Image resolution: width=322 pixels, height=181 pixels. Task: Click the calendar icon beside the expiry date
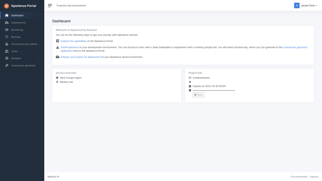pyautogui.click(x=190, y=86)
